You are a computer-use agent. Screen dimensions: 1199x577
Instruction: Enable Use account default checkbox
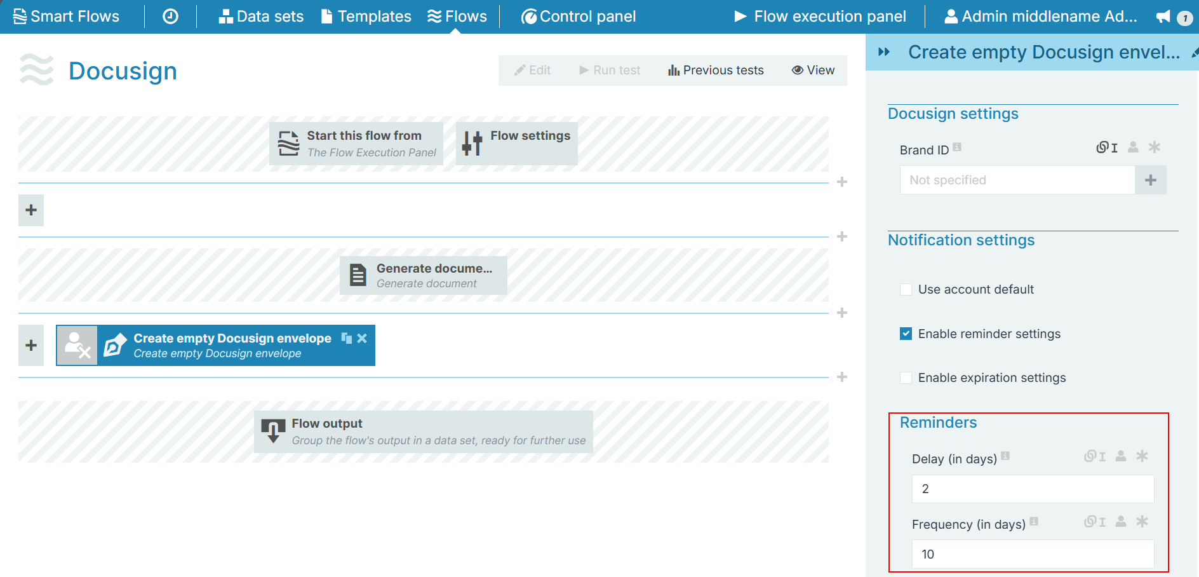(906, 290)
